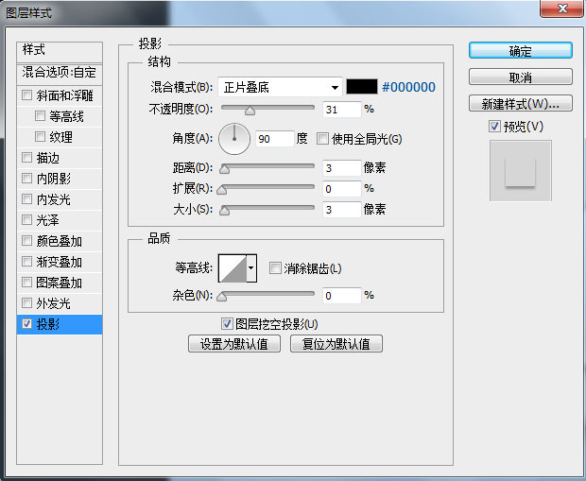
Task: Open the 描边 settings row
Action: tap(60, 158)
